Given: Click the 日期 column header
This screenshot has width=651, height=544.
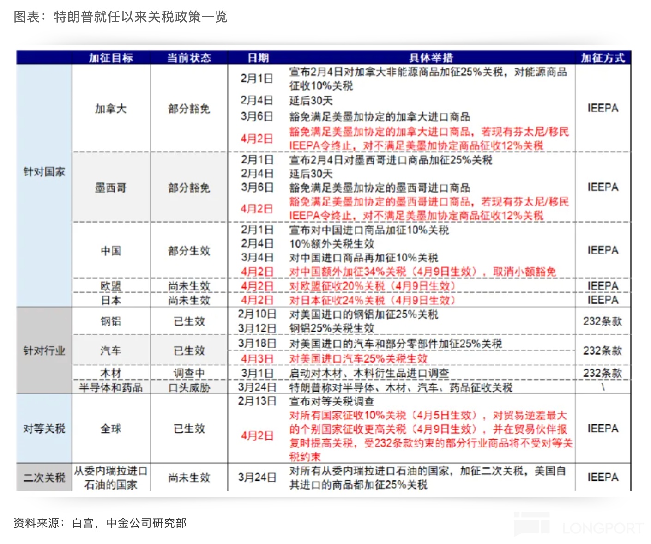Looking at the screenshot, I should point(258,58).
